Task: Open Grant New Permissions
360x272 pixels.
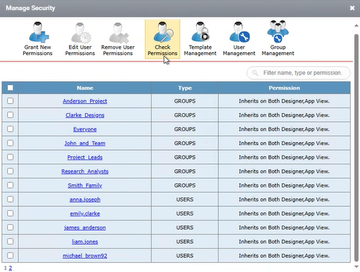Action: point(38,39)
